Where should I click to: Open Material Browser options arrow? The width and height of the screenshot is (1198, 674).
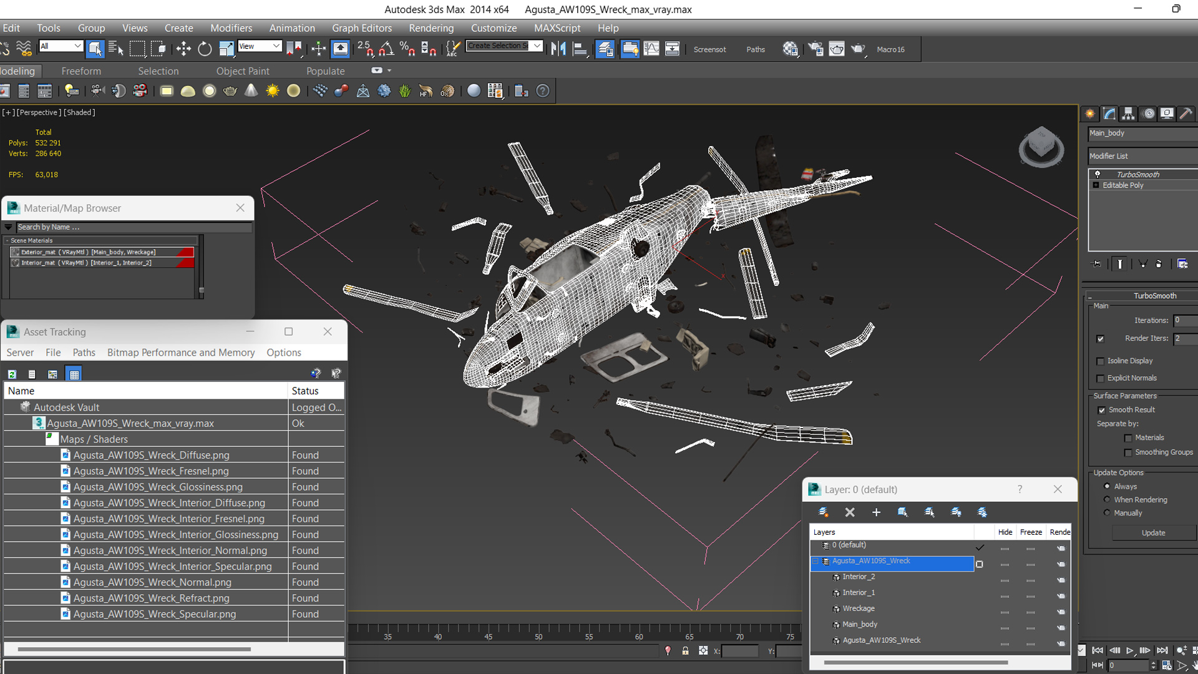tap(9, 227)
